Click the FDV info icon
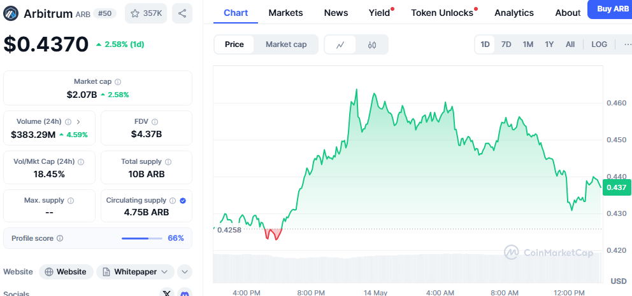Screen dimensions: 632x296 [155, 122]
